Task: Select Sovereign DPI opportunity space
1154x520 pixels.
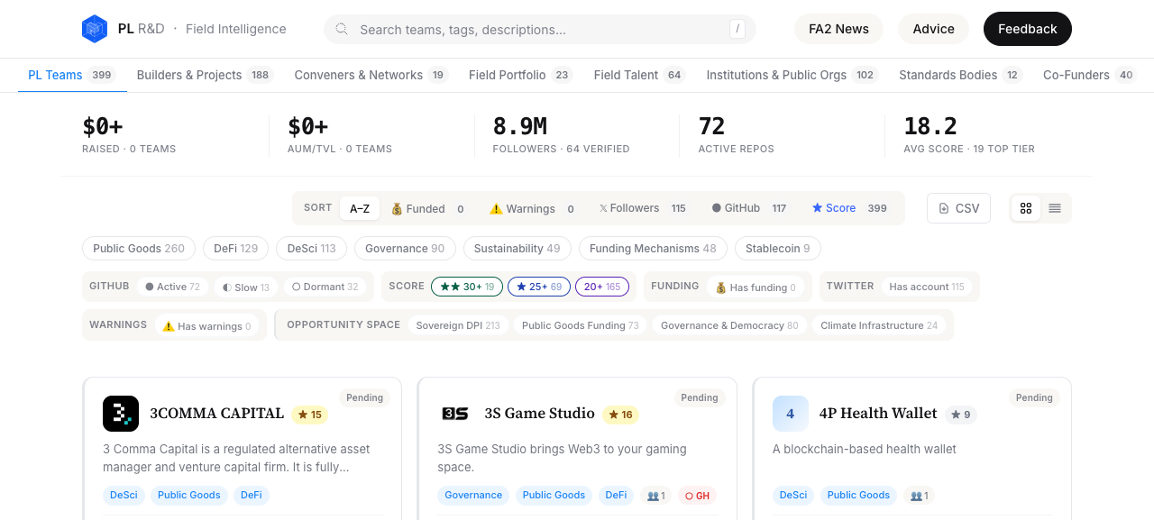Action: click(x=458, y=325)
